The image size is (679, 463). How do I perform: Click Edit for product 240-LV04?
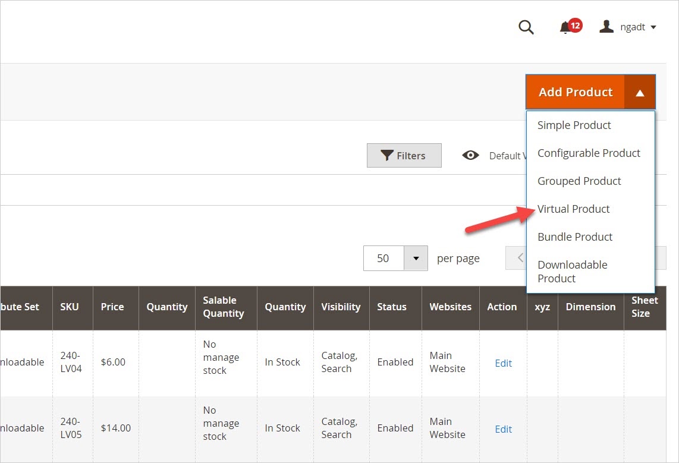tap(503, 363)
